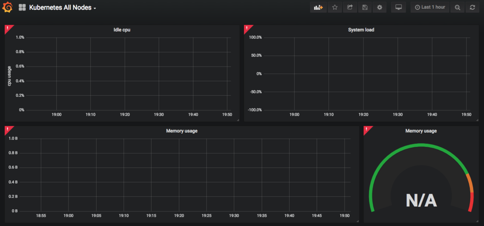484x226 pixels.
Task: Click the red segment of the memory gauge
Action: [x=471, y=202]
